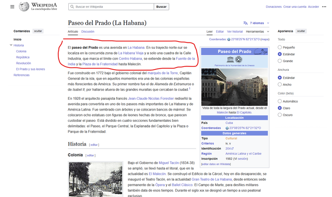Collapse the Historia section in contents
This screenshot has width=332, height=197.
(11, 45)
